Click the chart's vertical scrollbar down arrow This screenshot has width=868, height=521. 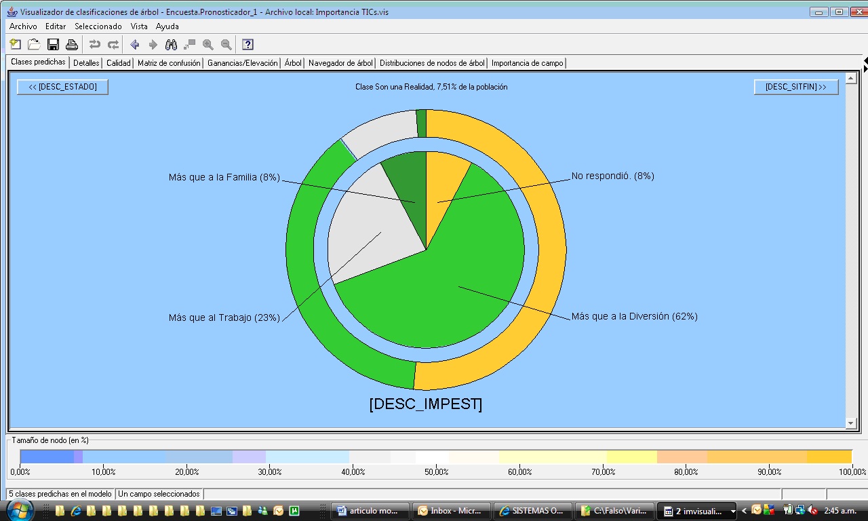[851, 423]
